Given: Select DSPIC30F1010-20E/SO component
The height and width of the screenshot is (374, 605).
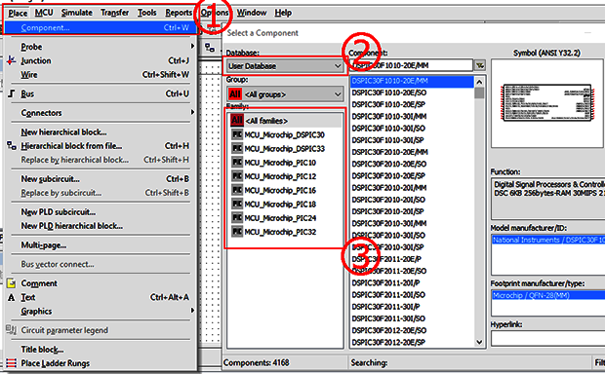Looking at the screenshot, I should click(412, 93).
